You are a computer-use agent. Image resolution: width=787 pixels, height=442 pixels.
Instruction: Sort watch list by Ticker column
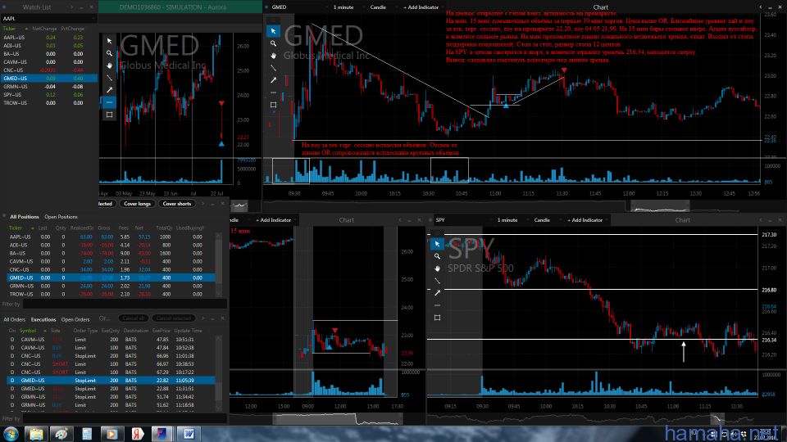click(x=10, y=29)
